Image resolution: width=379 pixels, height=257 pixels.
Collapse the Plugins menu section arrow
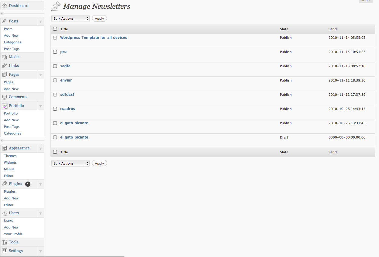(x=40, y=184)
